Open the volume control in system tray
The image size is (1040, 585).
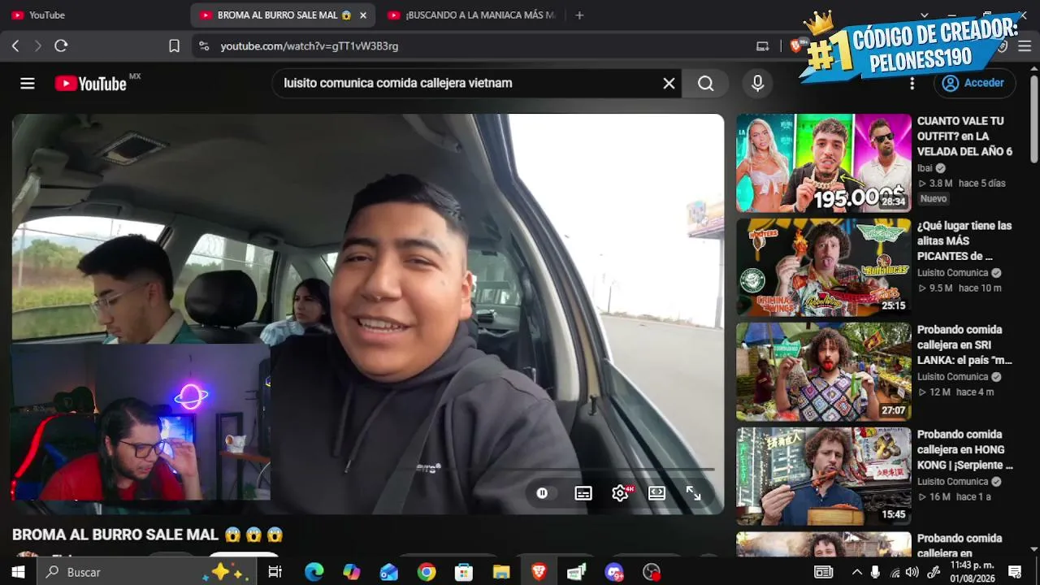[912, 572]
